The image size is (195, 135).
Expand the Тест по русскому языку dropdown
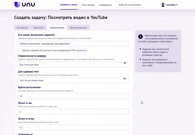click(73, 80)
